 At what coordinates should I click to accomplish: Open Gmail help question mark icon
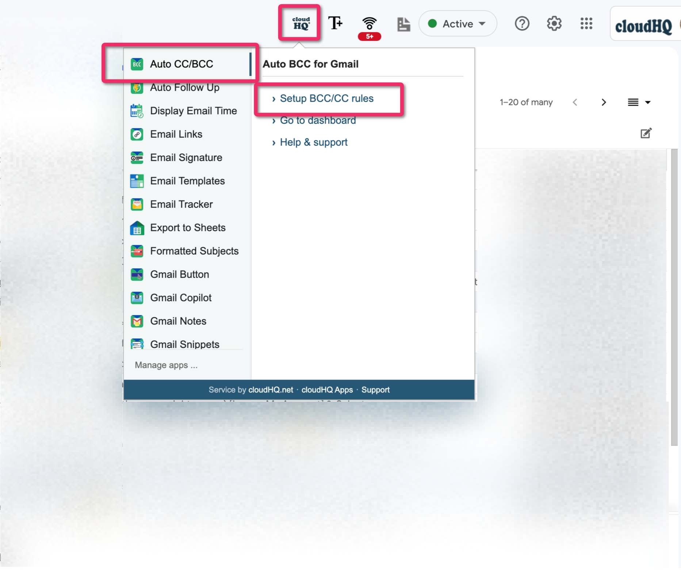click(522, 24)
